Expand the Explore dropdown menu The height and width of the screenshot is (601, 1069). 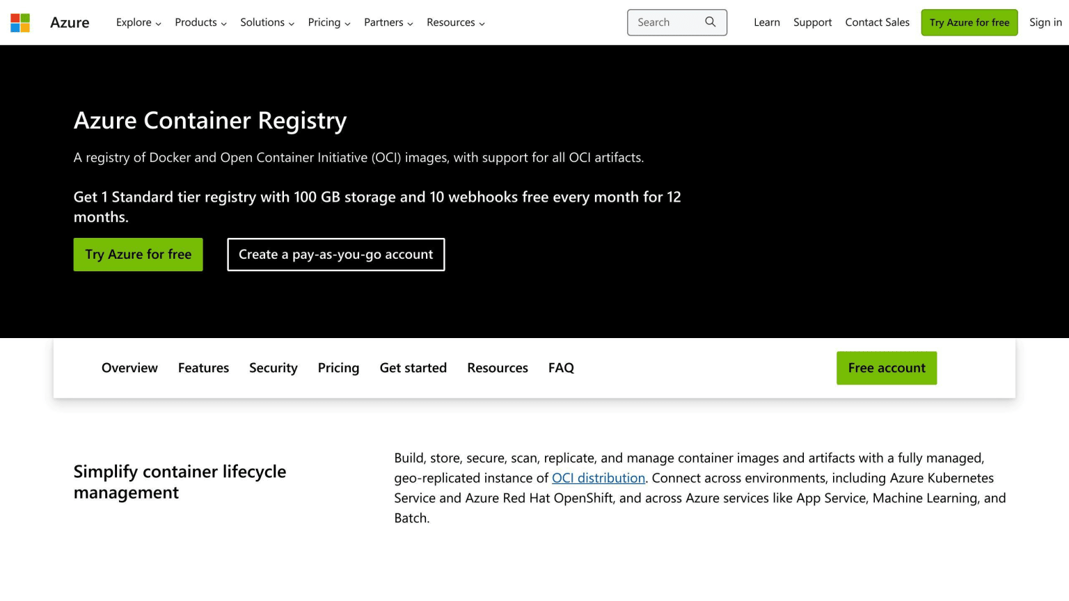[138, 22]
